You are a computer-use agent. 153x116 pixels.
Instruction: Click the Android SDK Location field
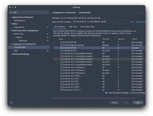[x=101, y=22]
